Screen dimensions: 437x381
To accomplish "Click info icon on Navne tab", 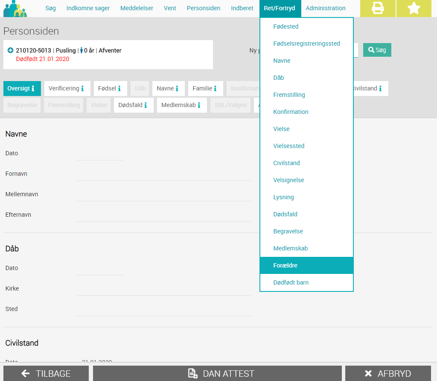I will pyautogui.click(x=177, y=88).
